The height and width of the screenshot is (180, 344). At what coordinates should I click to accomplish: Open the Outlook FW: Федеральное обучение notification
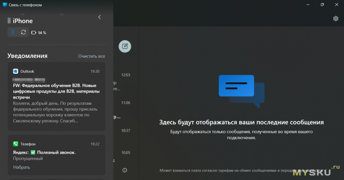[x=56, y=97]
